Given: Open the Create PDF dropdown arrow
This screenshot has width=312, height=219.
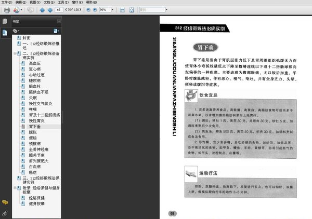Looking at the screenshot, I should pos(21,10).
